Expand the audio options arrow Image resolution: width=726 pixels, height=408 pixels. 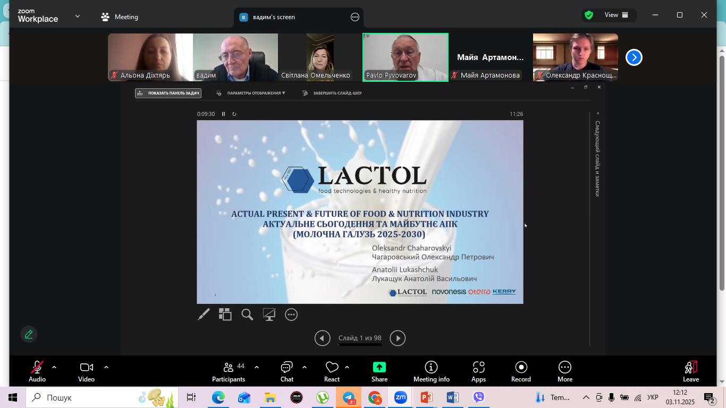click(54, 367)
